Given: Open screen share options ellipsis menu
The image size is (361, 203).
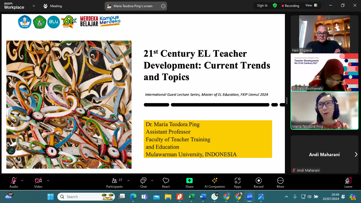Looking at the screenshot, I should (163, 6).
